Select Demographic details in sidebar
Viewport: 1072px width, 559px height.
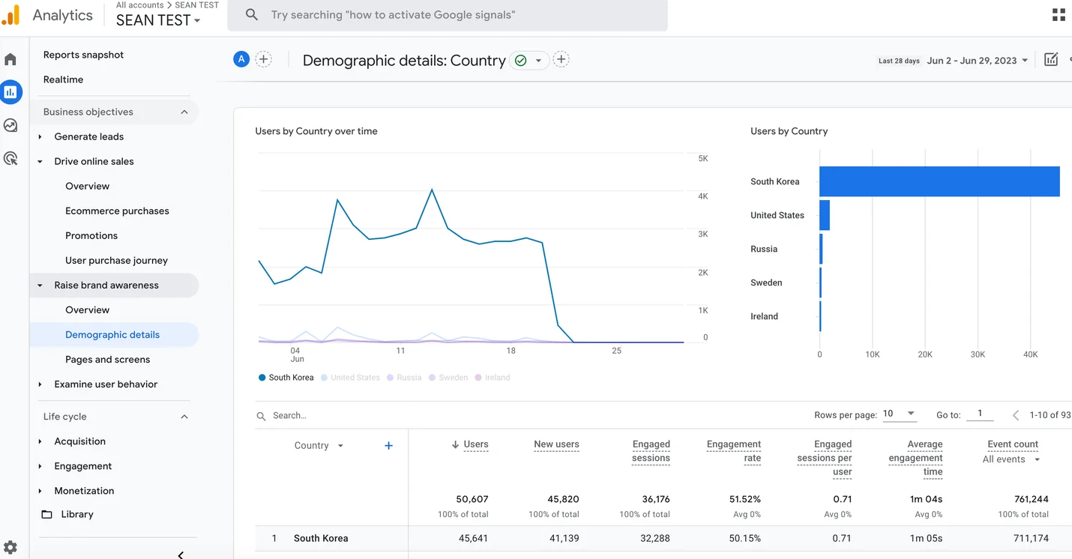click(114, 335)
